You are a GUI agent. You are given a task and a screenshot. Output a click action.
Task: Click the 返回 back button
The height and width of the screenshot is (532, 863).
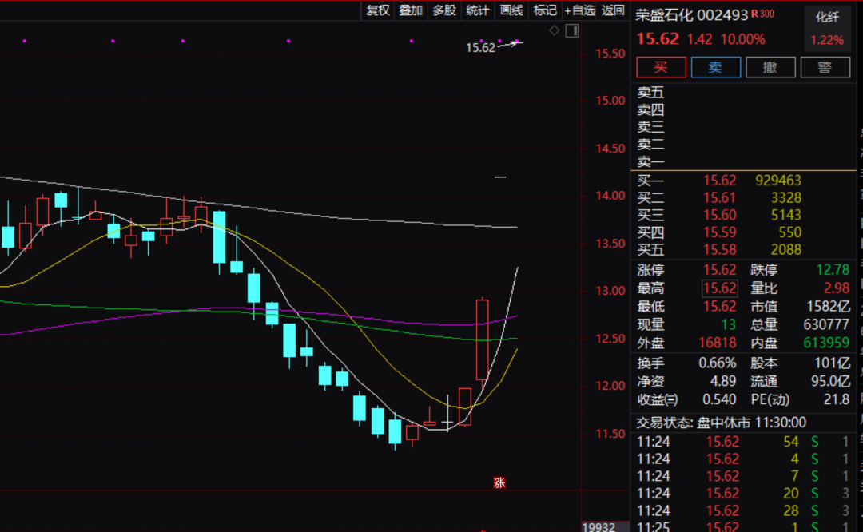click(x=613, y=10)
